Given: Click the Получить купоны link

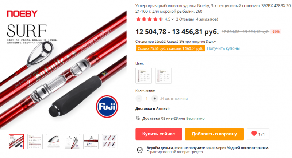Looking at the screenshot, I should tap(223, 48).
